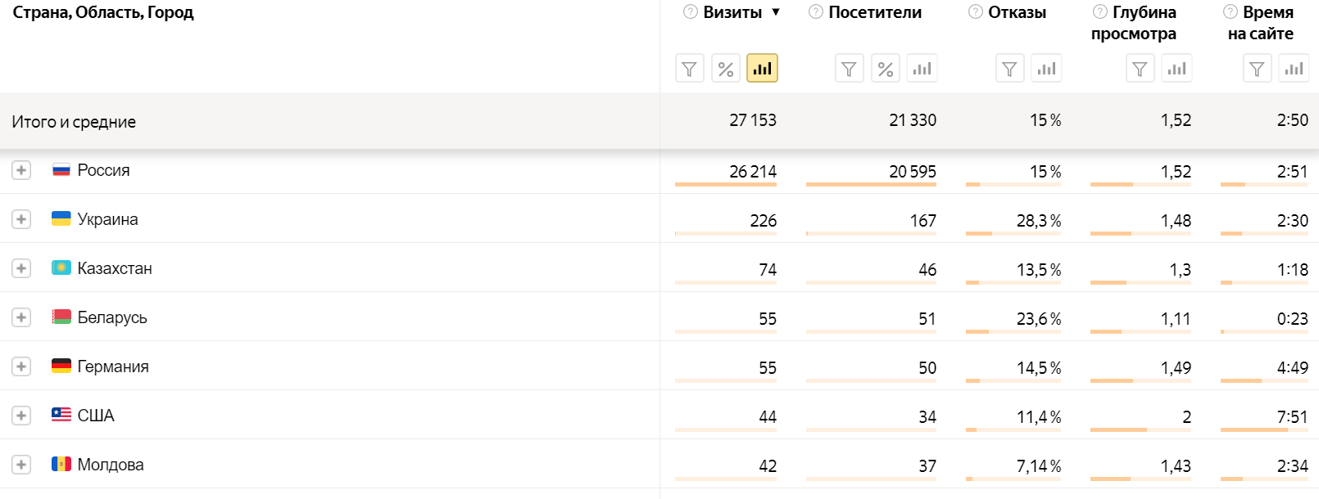This screenshot has height=499, width=1319.
Task: Open the Казахстан country link
Action: click(115, 268)
